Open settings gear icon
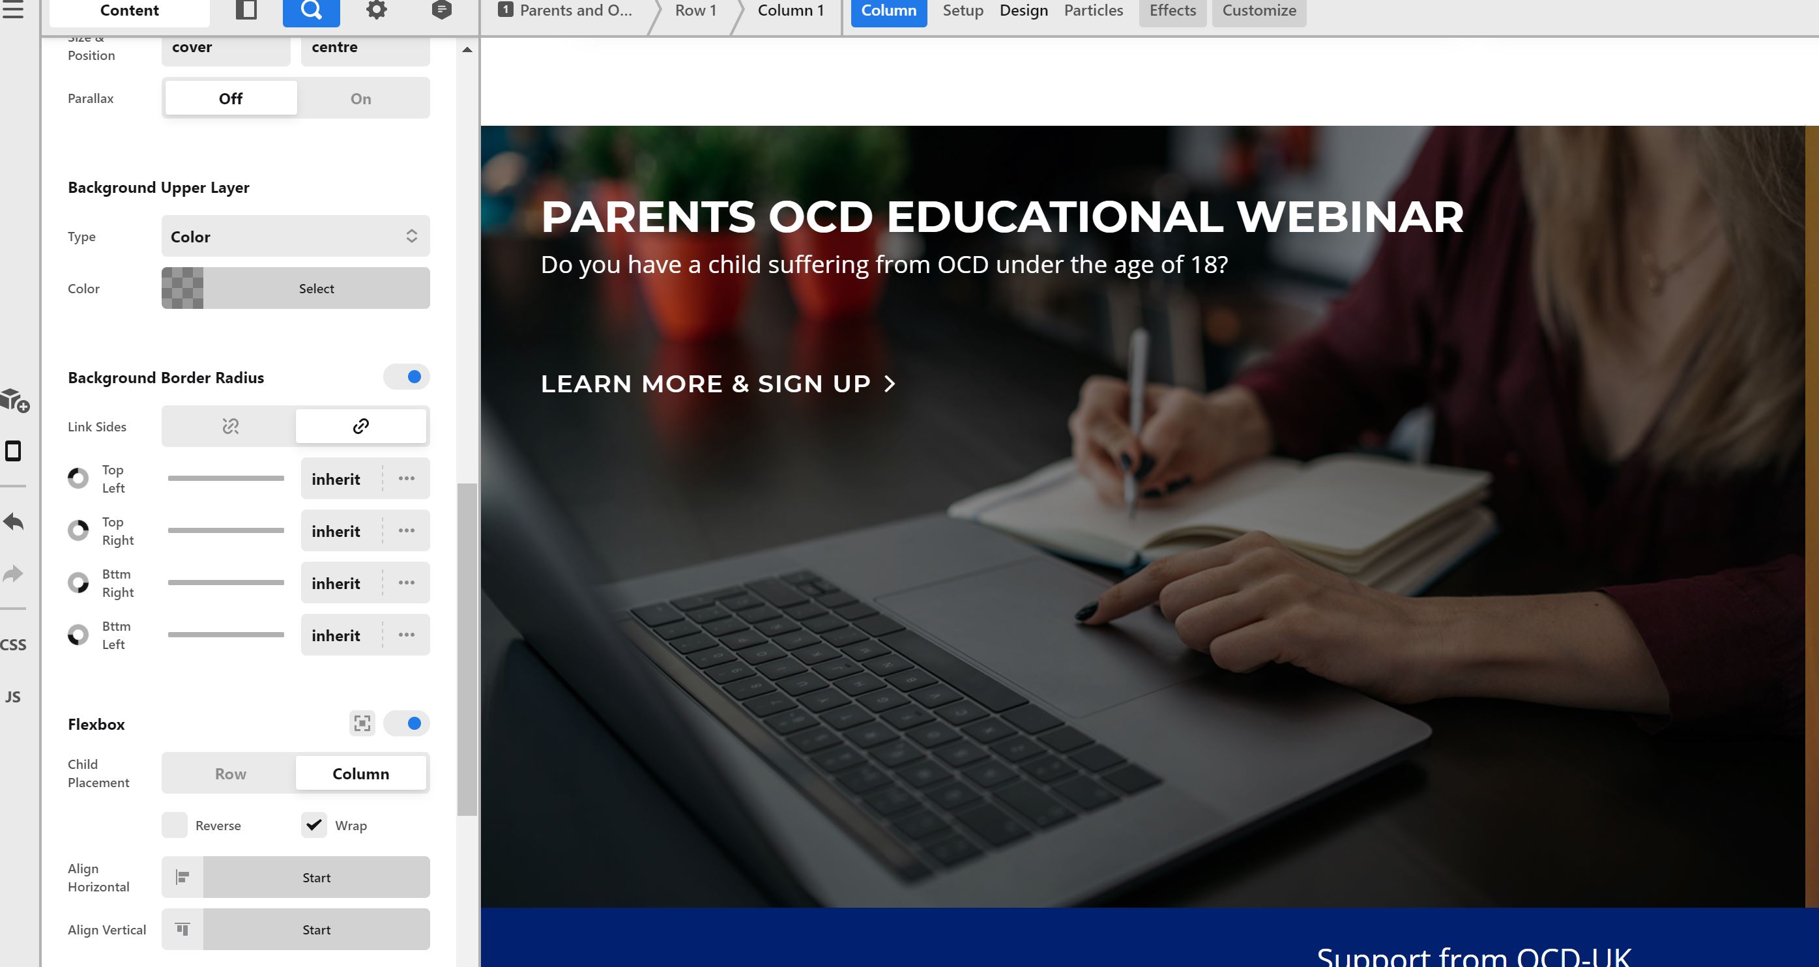This screenshot has height=967, width=1819. (x=376, y=10)
